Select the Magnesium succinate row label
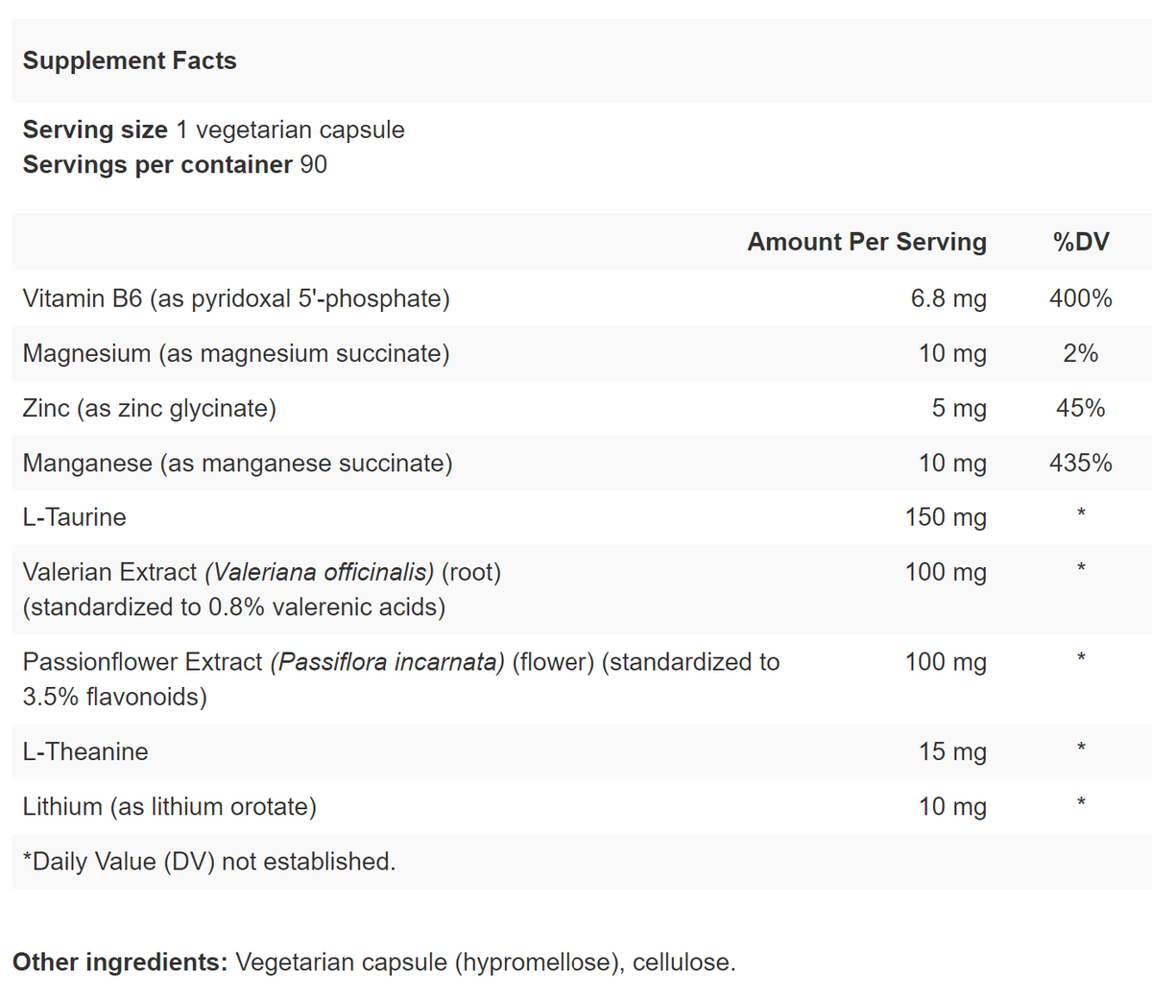 tap(236, 353)
